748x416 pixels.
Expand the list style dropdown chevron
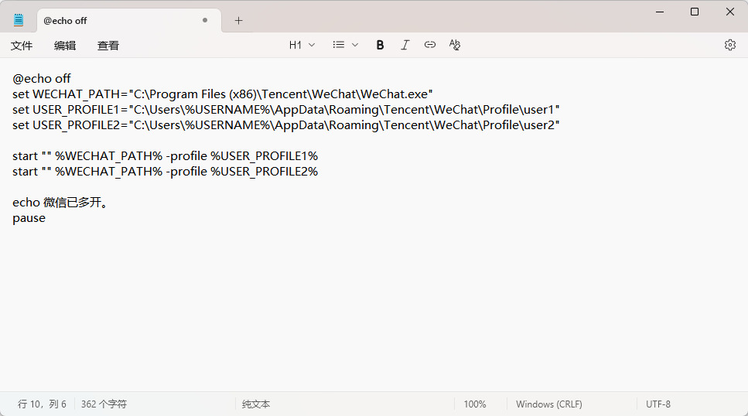pos(355,45)
